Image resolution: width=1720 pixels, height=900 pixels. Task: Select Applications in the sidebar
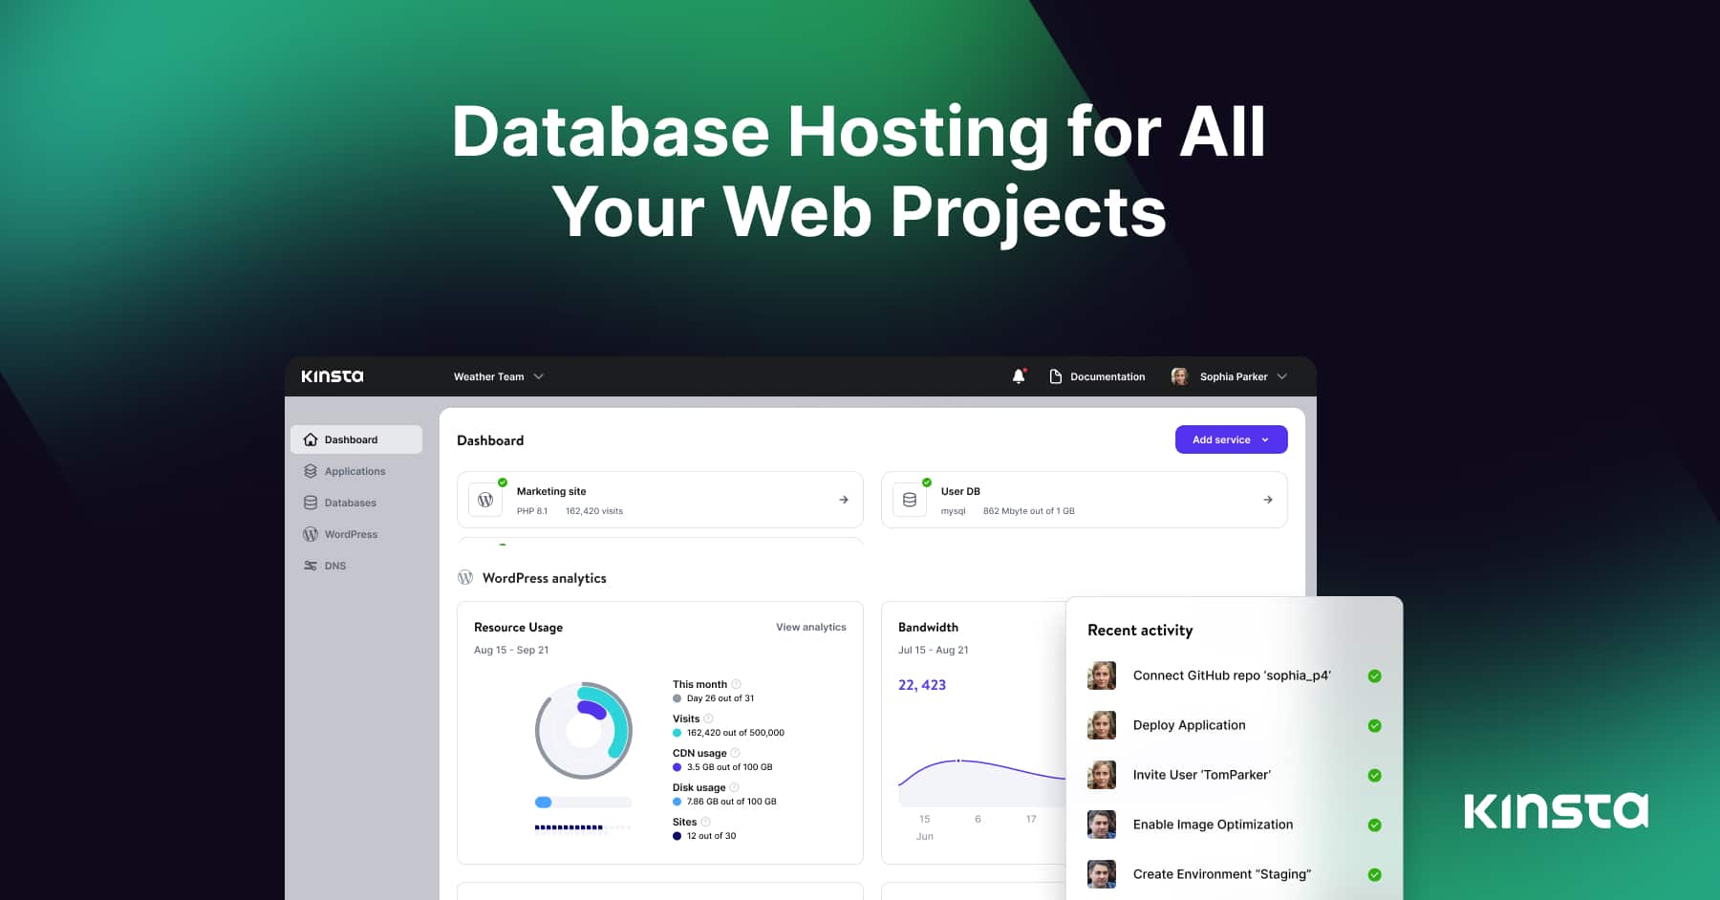(355, 471)
